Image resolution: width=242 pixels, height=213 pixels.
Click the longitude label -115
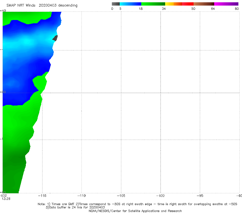(42, 196)
